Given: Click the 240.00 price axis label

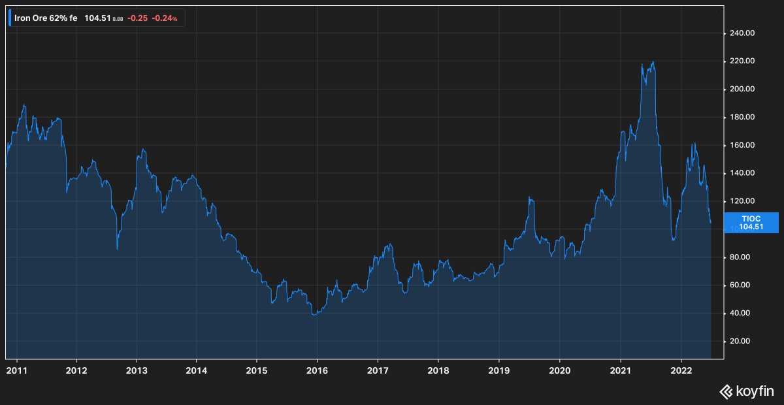Looking at the screenshot, I should tap(743, 33).
